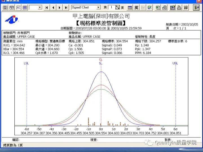Click the page number input field
Screen dimensions: 203x152
coord(111,8)
